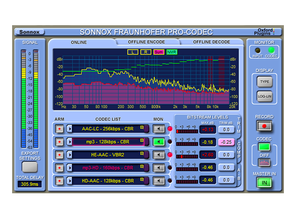Viewport: 296px width, 218px height.
Task: Click the HE-AAC trim dB 0.0 field
Action: click(226, 155)
